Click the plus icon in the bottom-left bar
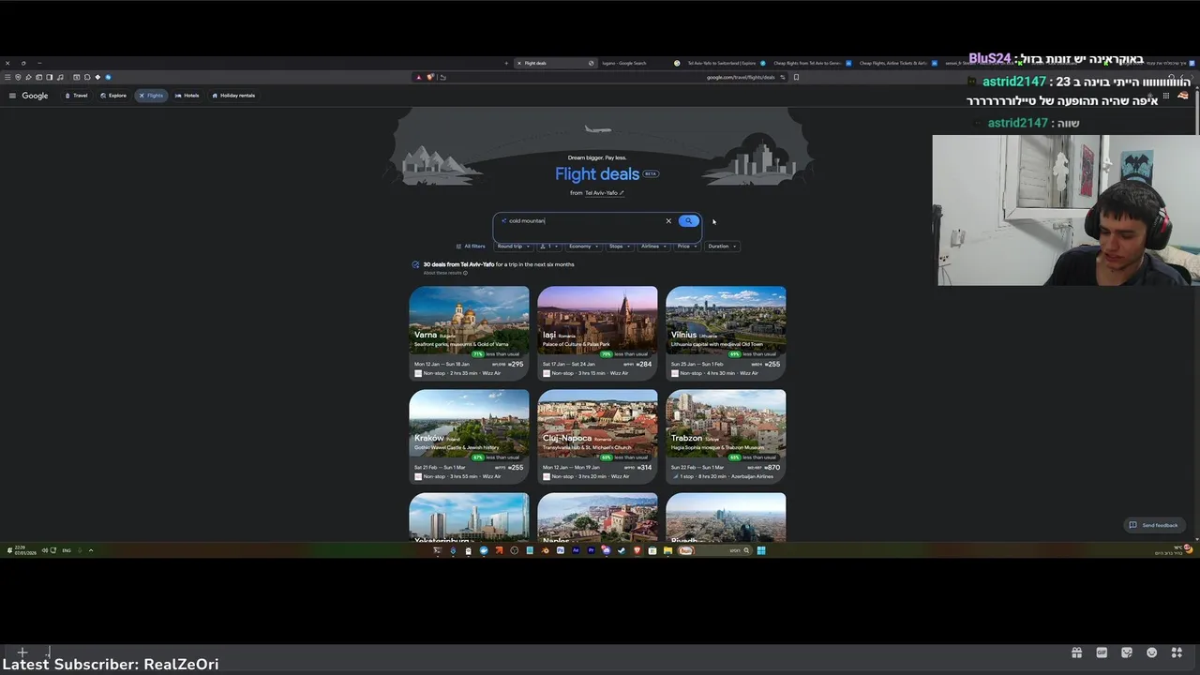 22,652
